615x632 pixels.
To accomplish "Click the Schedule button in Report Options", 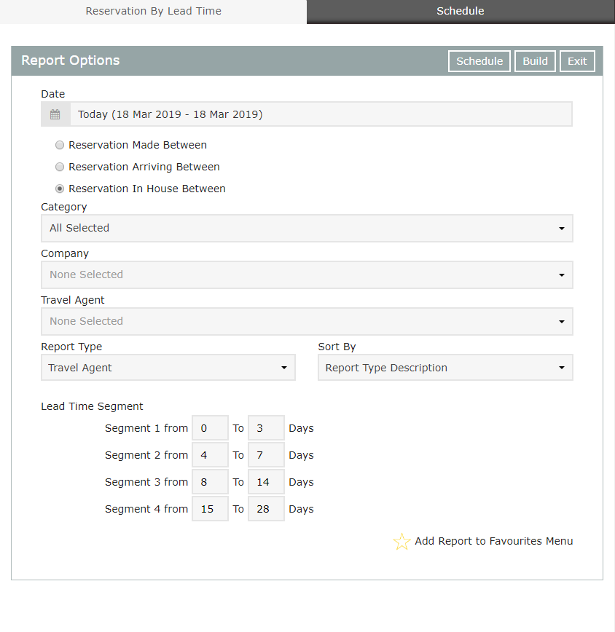I will click(x=479, y=61).
